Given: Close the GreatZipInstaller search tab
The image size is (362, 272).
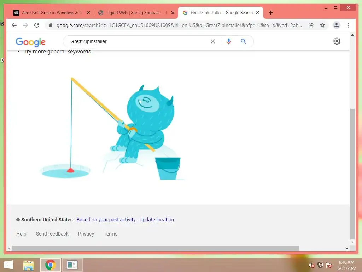Looking at the screenshot, I should click(x=257, y=13).
